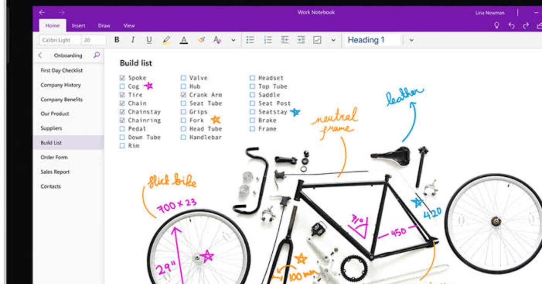The height and width of the screenshot is (284, 542).
Task: Check the Pedal checkbox
Action: pos(121,128)
